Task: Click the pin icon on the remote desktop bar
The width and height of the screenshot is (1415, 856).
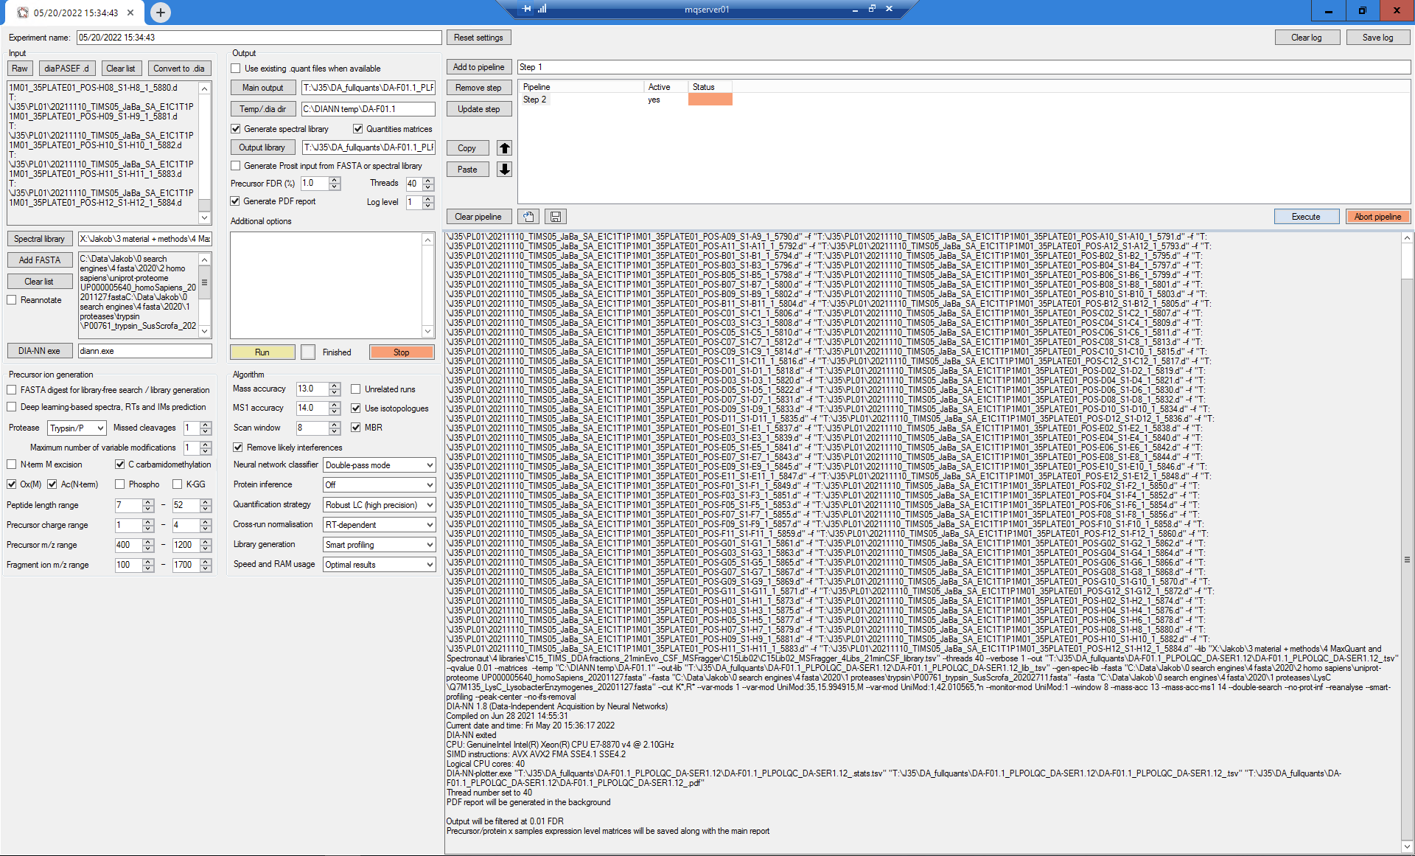Action: click(525, 10)
